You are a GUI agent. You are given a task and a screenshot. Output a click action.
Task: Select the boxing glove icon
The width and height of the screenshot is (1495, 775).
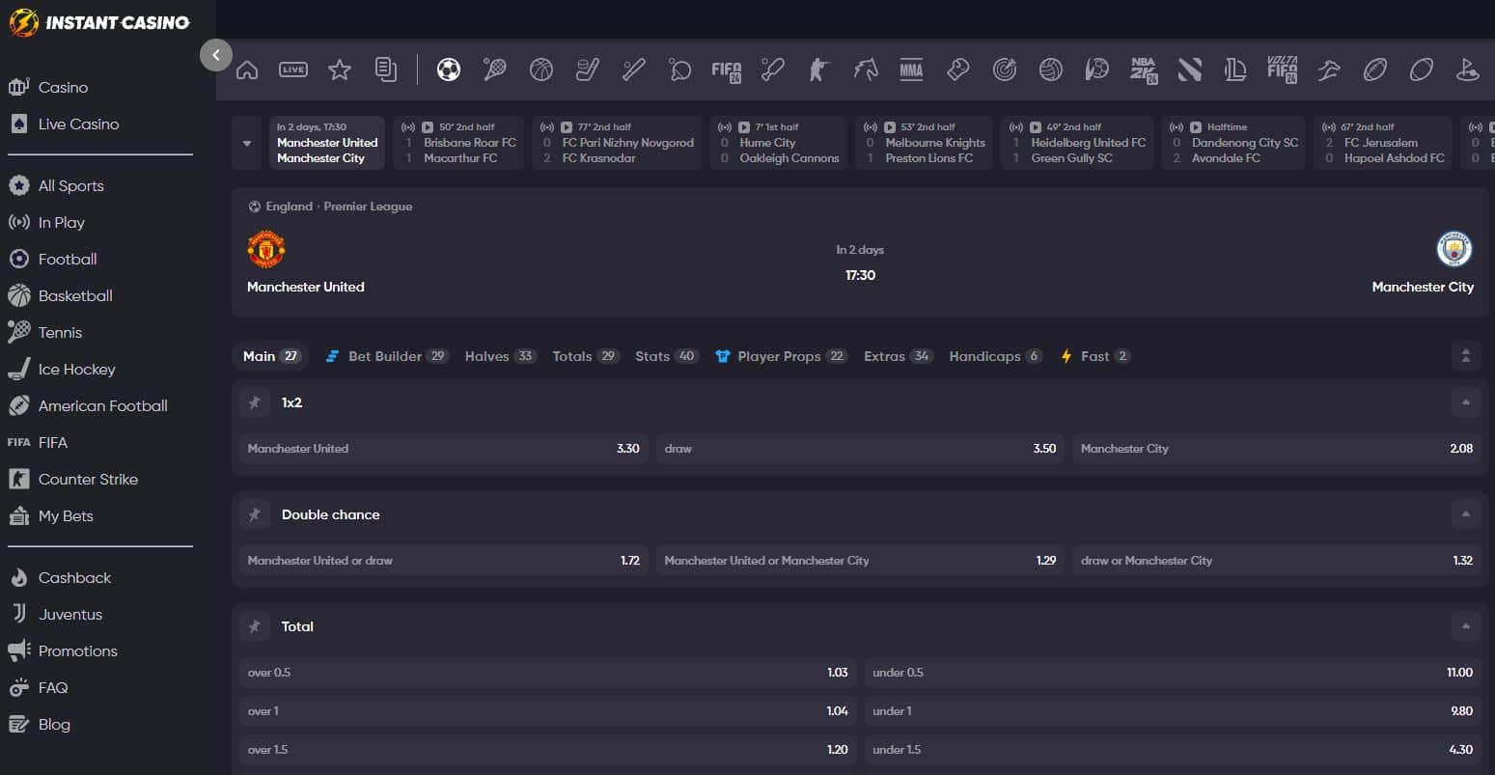(x=958, y=69)
